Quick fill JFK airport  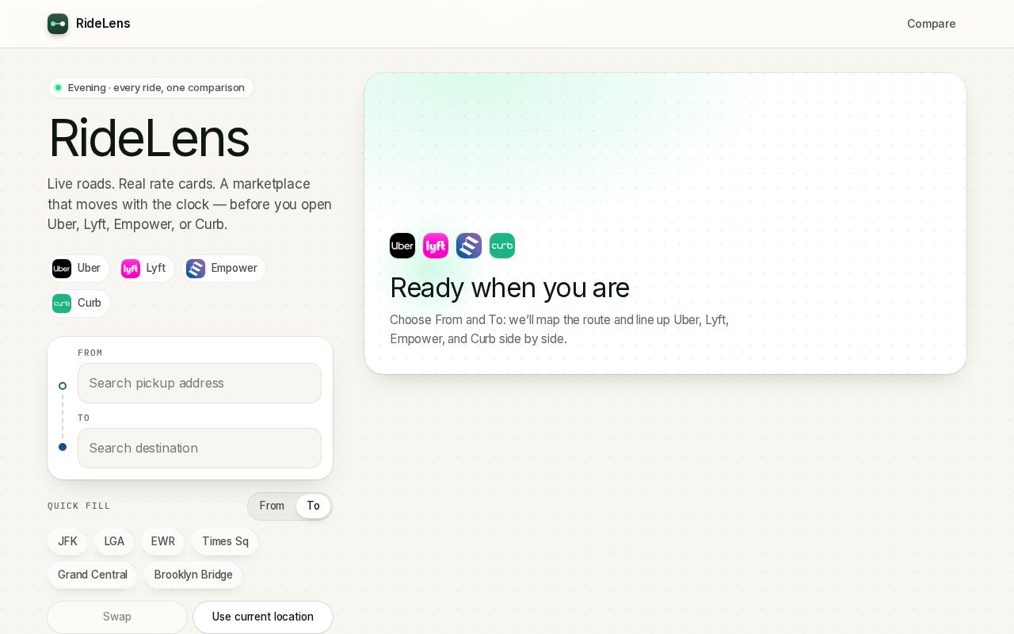67,541
